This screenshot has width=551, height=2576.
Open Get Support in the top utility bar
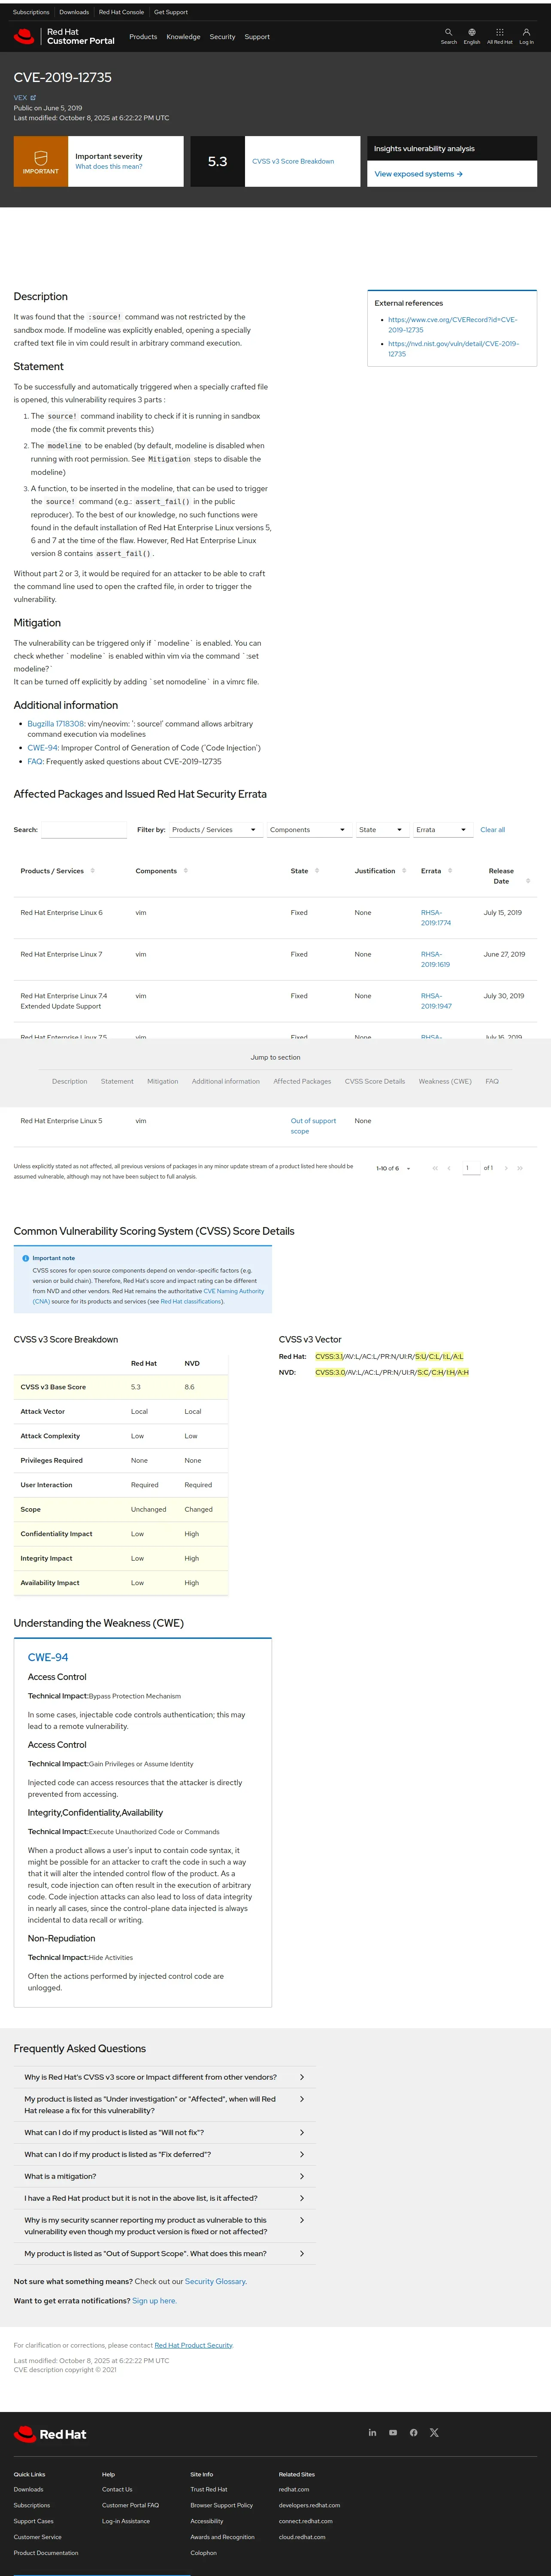coord(171,12)
